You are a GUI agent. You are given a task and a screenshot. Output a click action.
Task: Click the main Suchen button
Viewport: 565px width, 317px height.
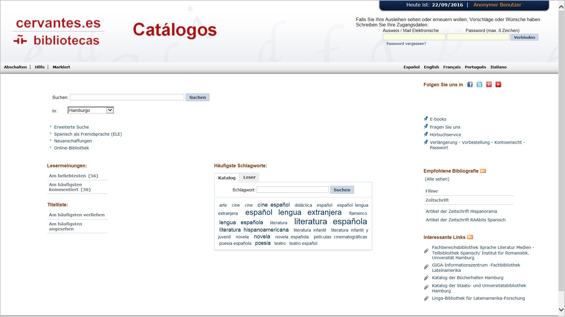pyautogui.click(x=197, y=97)
